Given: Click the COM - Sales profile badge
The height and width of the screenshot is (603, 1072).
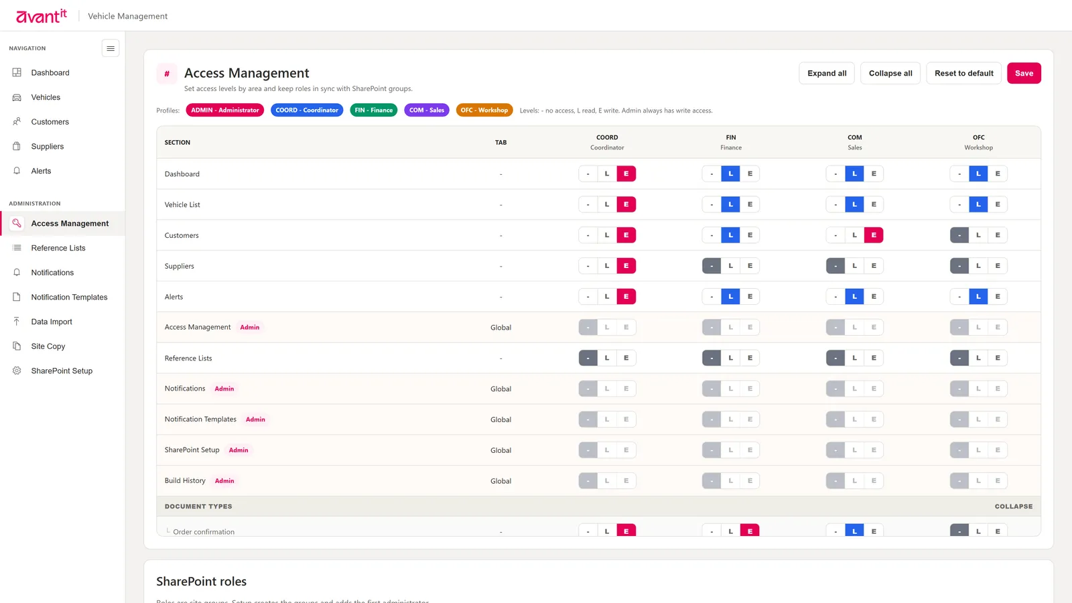Looking at the screenshot, I should (427, 110).
